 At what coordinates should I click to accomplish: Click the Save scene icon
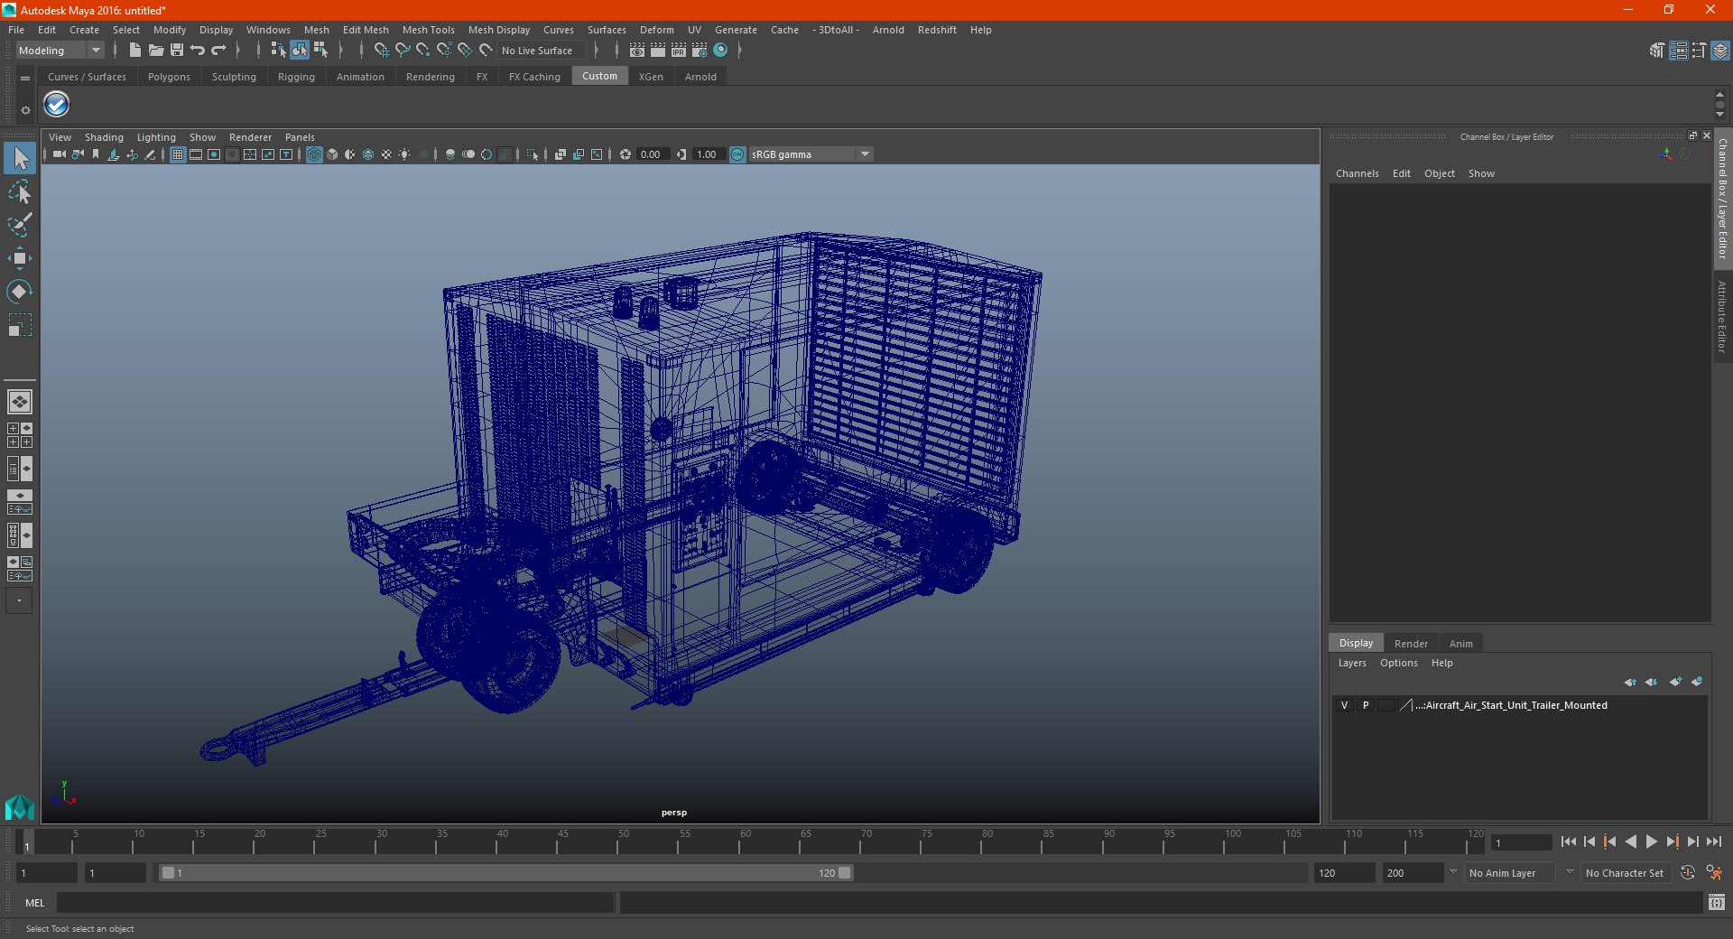[177, 51]
